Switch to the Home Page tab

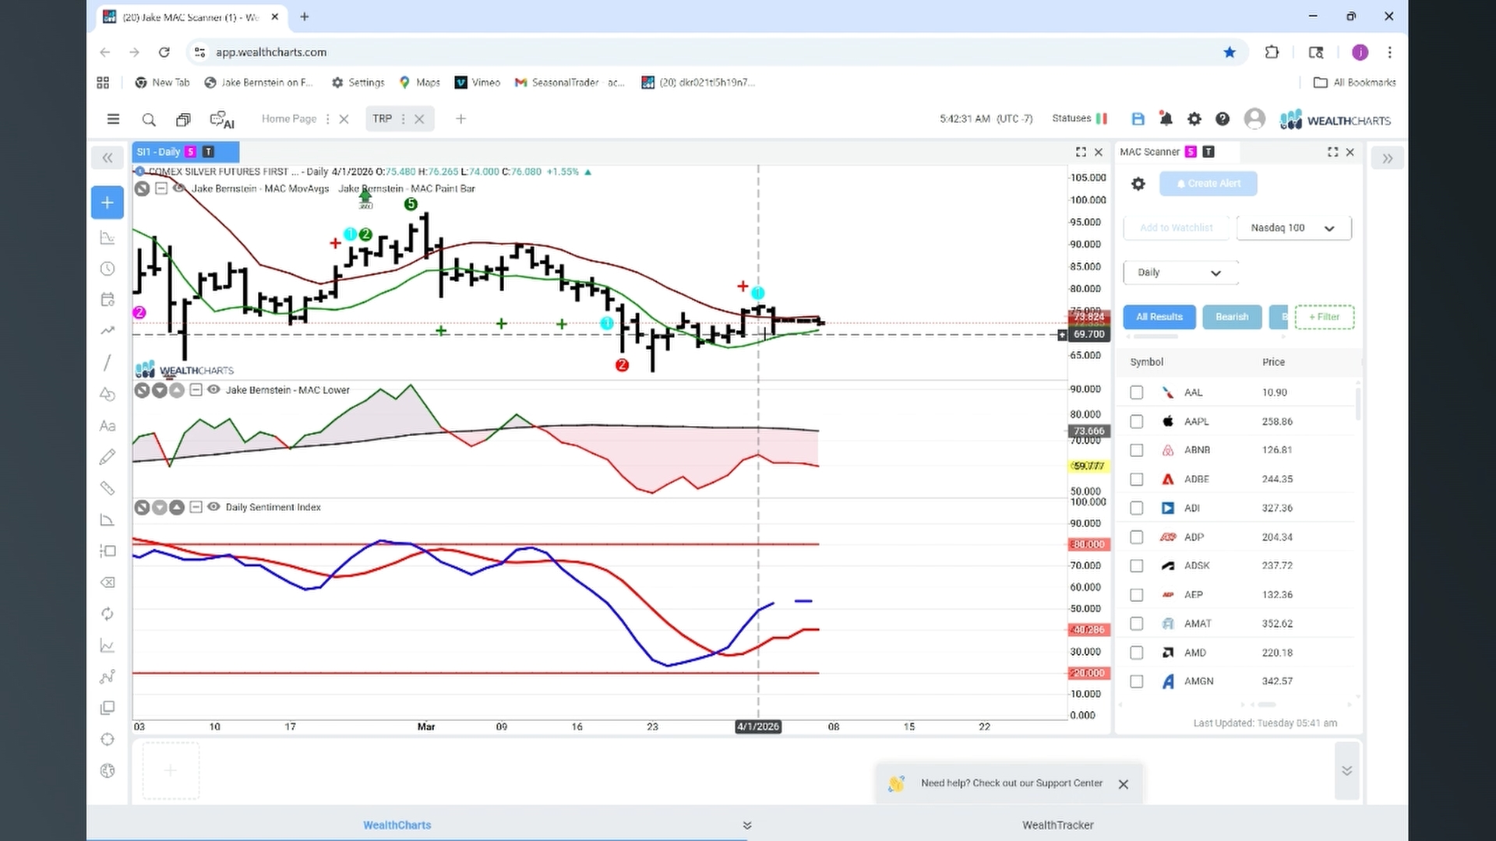coord(289,119)
